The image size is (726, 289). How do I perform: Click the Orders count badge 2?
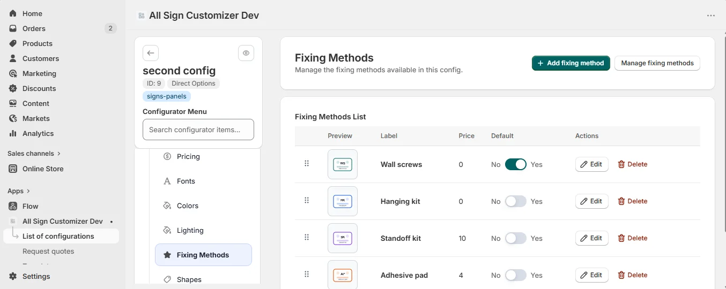click(110, 28)
